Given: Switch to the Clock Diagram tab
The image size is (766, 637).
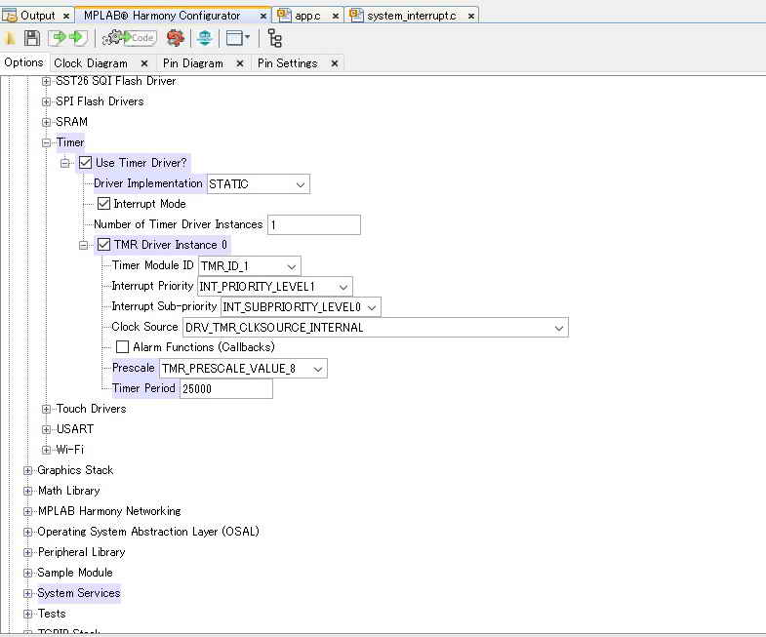Looking at the screenshot, I should 91,63.
